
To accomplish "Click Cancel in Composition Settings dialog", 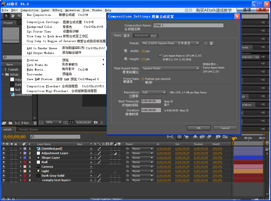I will click(225, 128).
